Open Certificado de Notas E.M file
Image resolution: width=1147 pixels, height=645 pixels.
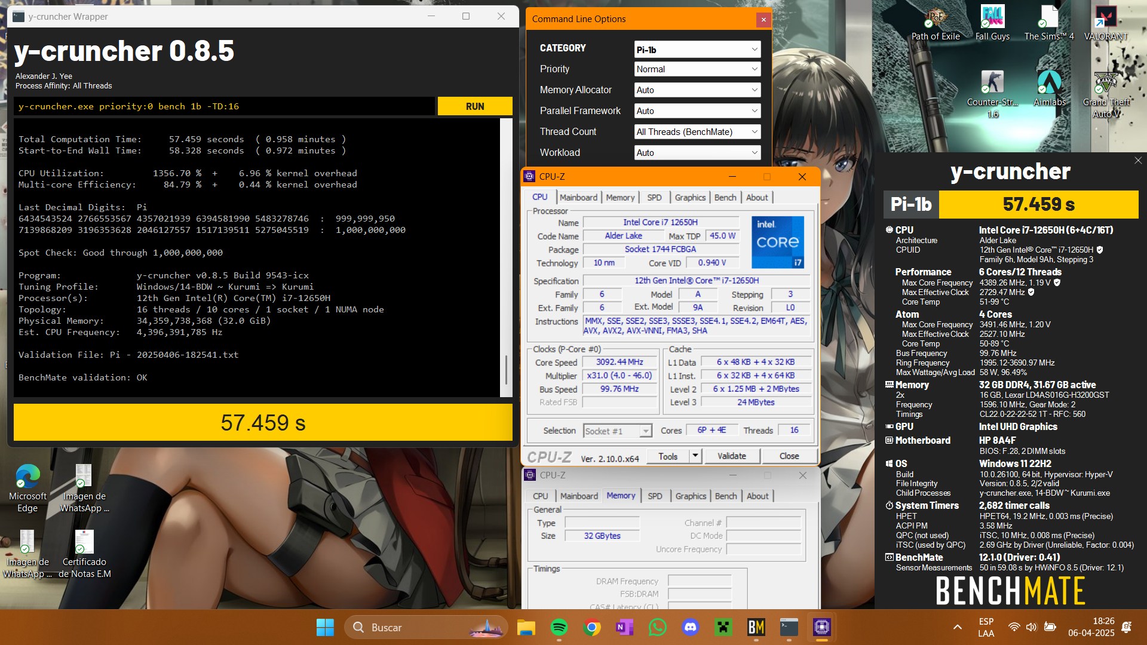click(84, 554)
